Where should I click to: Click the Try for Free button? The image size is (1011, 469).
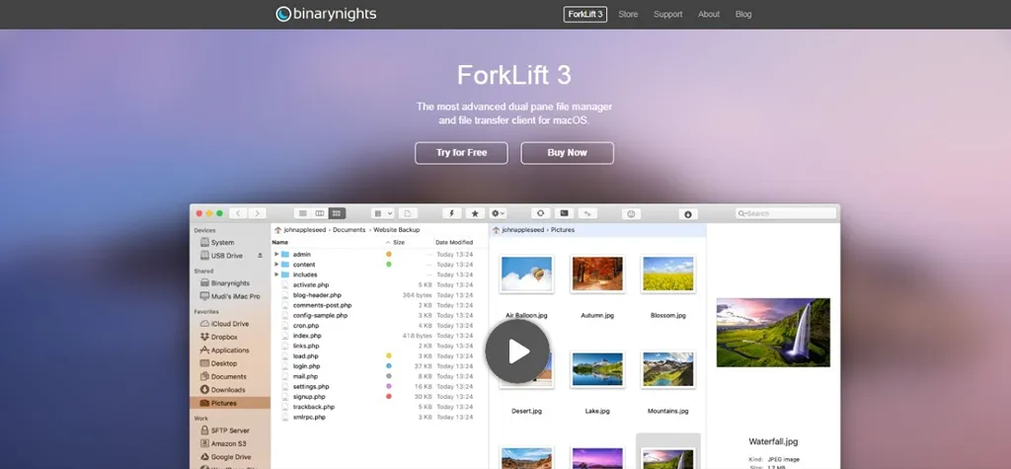click(x=461, y=153)
